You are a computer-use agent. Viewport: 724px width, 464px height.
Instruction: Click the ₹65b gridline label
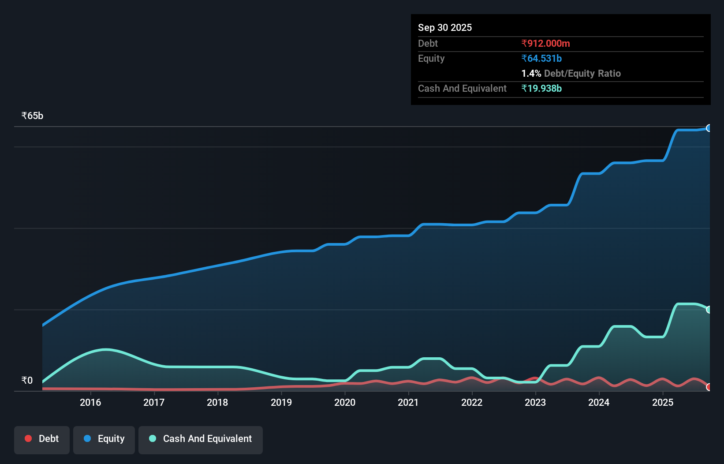[32, 115]
